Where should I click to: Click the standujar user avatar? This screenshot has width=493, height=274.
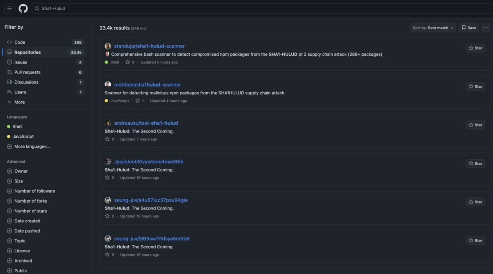pos(108,46)
